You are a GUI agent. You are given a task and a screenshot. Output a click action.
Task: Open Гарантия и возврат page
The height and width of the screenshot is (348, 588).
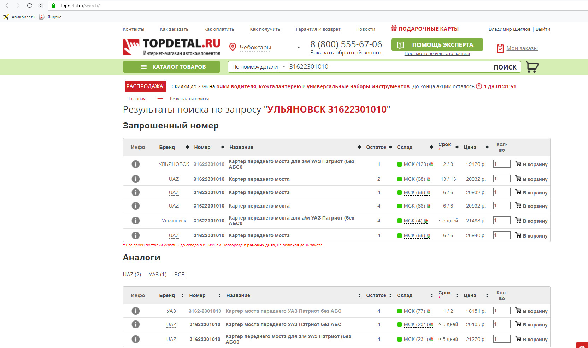click(318, 29)
